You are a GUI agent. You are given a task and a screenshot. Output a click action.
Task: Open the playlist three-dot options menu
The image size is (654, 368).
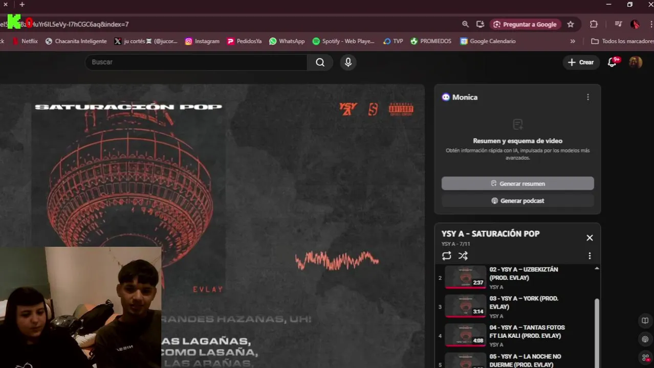pyautogui.click(x=590, y=256)
